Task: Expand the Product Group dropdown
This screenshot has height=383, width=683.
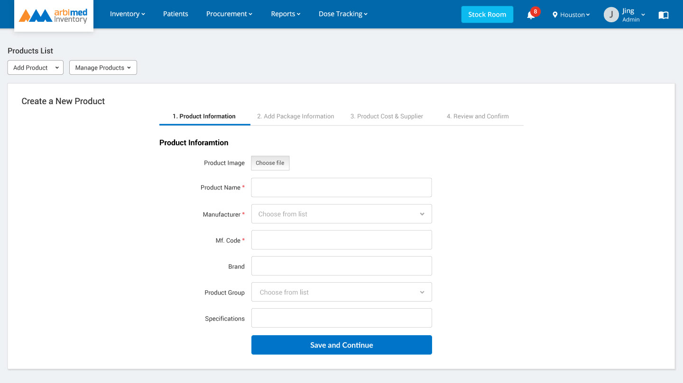Action: coord(341,292)
